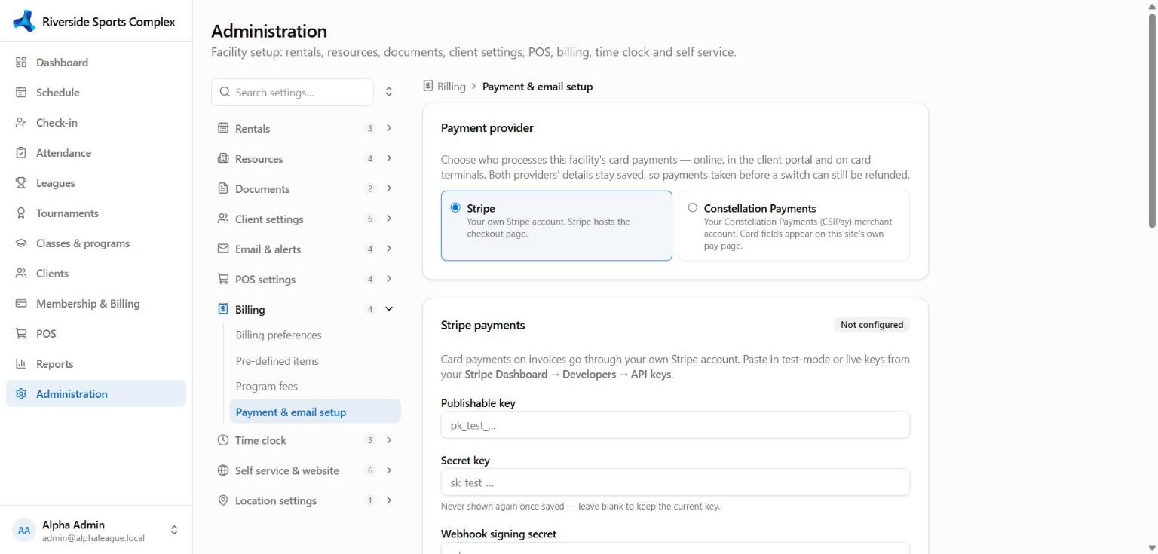The height and width of the screenshot is (554, 1158).
Task: Click the Location settings pin icon
Action: (222, 500)
